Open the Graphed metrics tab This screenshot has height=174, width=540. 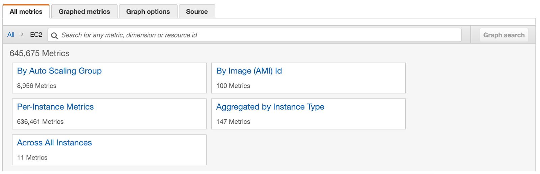[84, 11]
